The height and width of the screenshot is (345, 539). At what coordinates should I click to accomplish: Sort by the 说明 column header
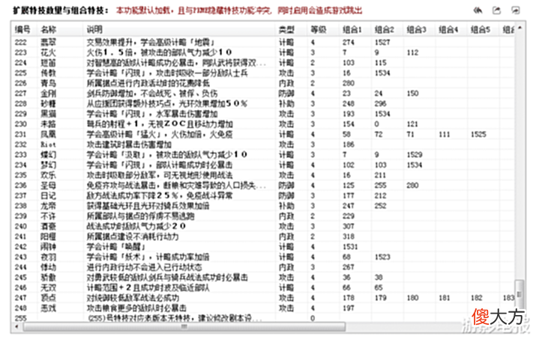[94, 29]
